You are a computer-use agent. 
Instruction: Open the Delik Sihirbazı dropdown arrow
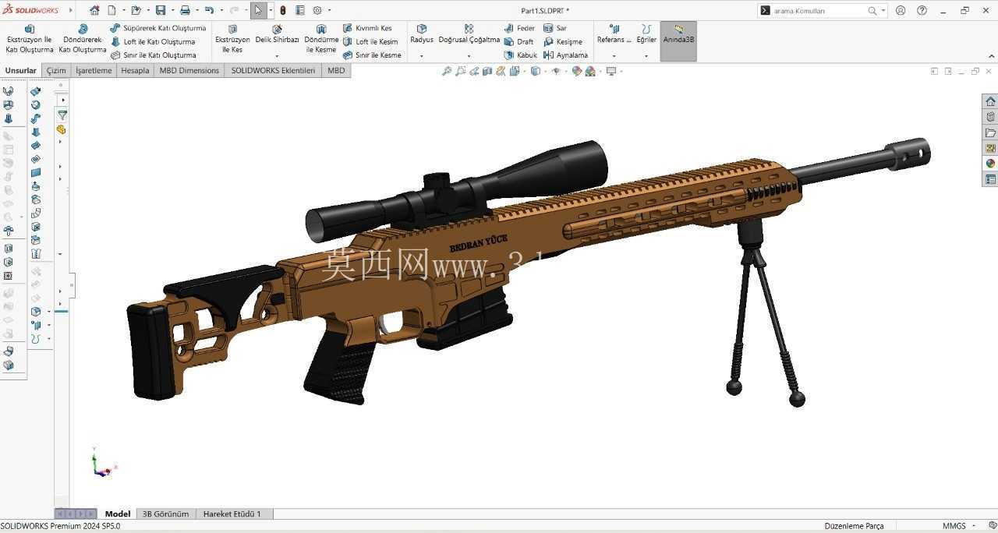pyautogui.click(x=277, y=56)
